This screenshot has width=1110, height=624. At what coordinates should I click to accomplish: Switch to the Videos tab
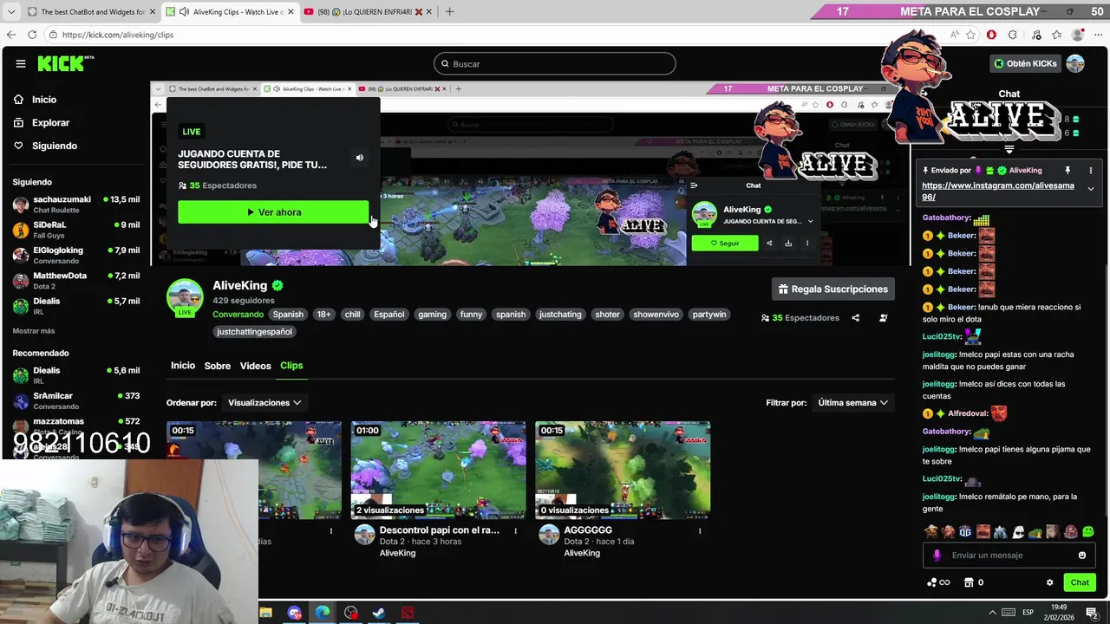point(255,366)
